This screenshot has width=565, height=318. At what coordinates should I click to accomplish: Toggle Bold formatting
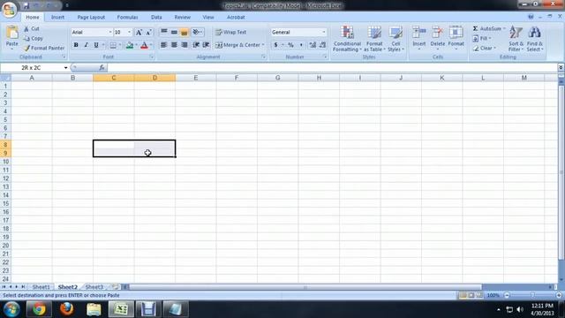tap(76, 45)
